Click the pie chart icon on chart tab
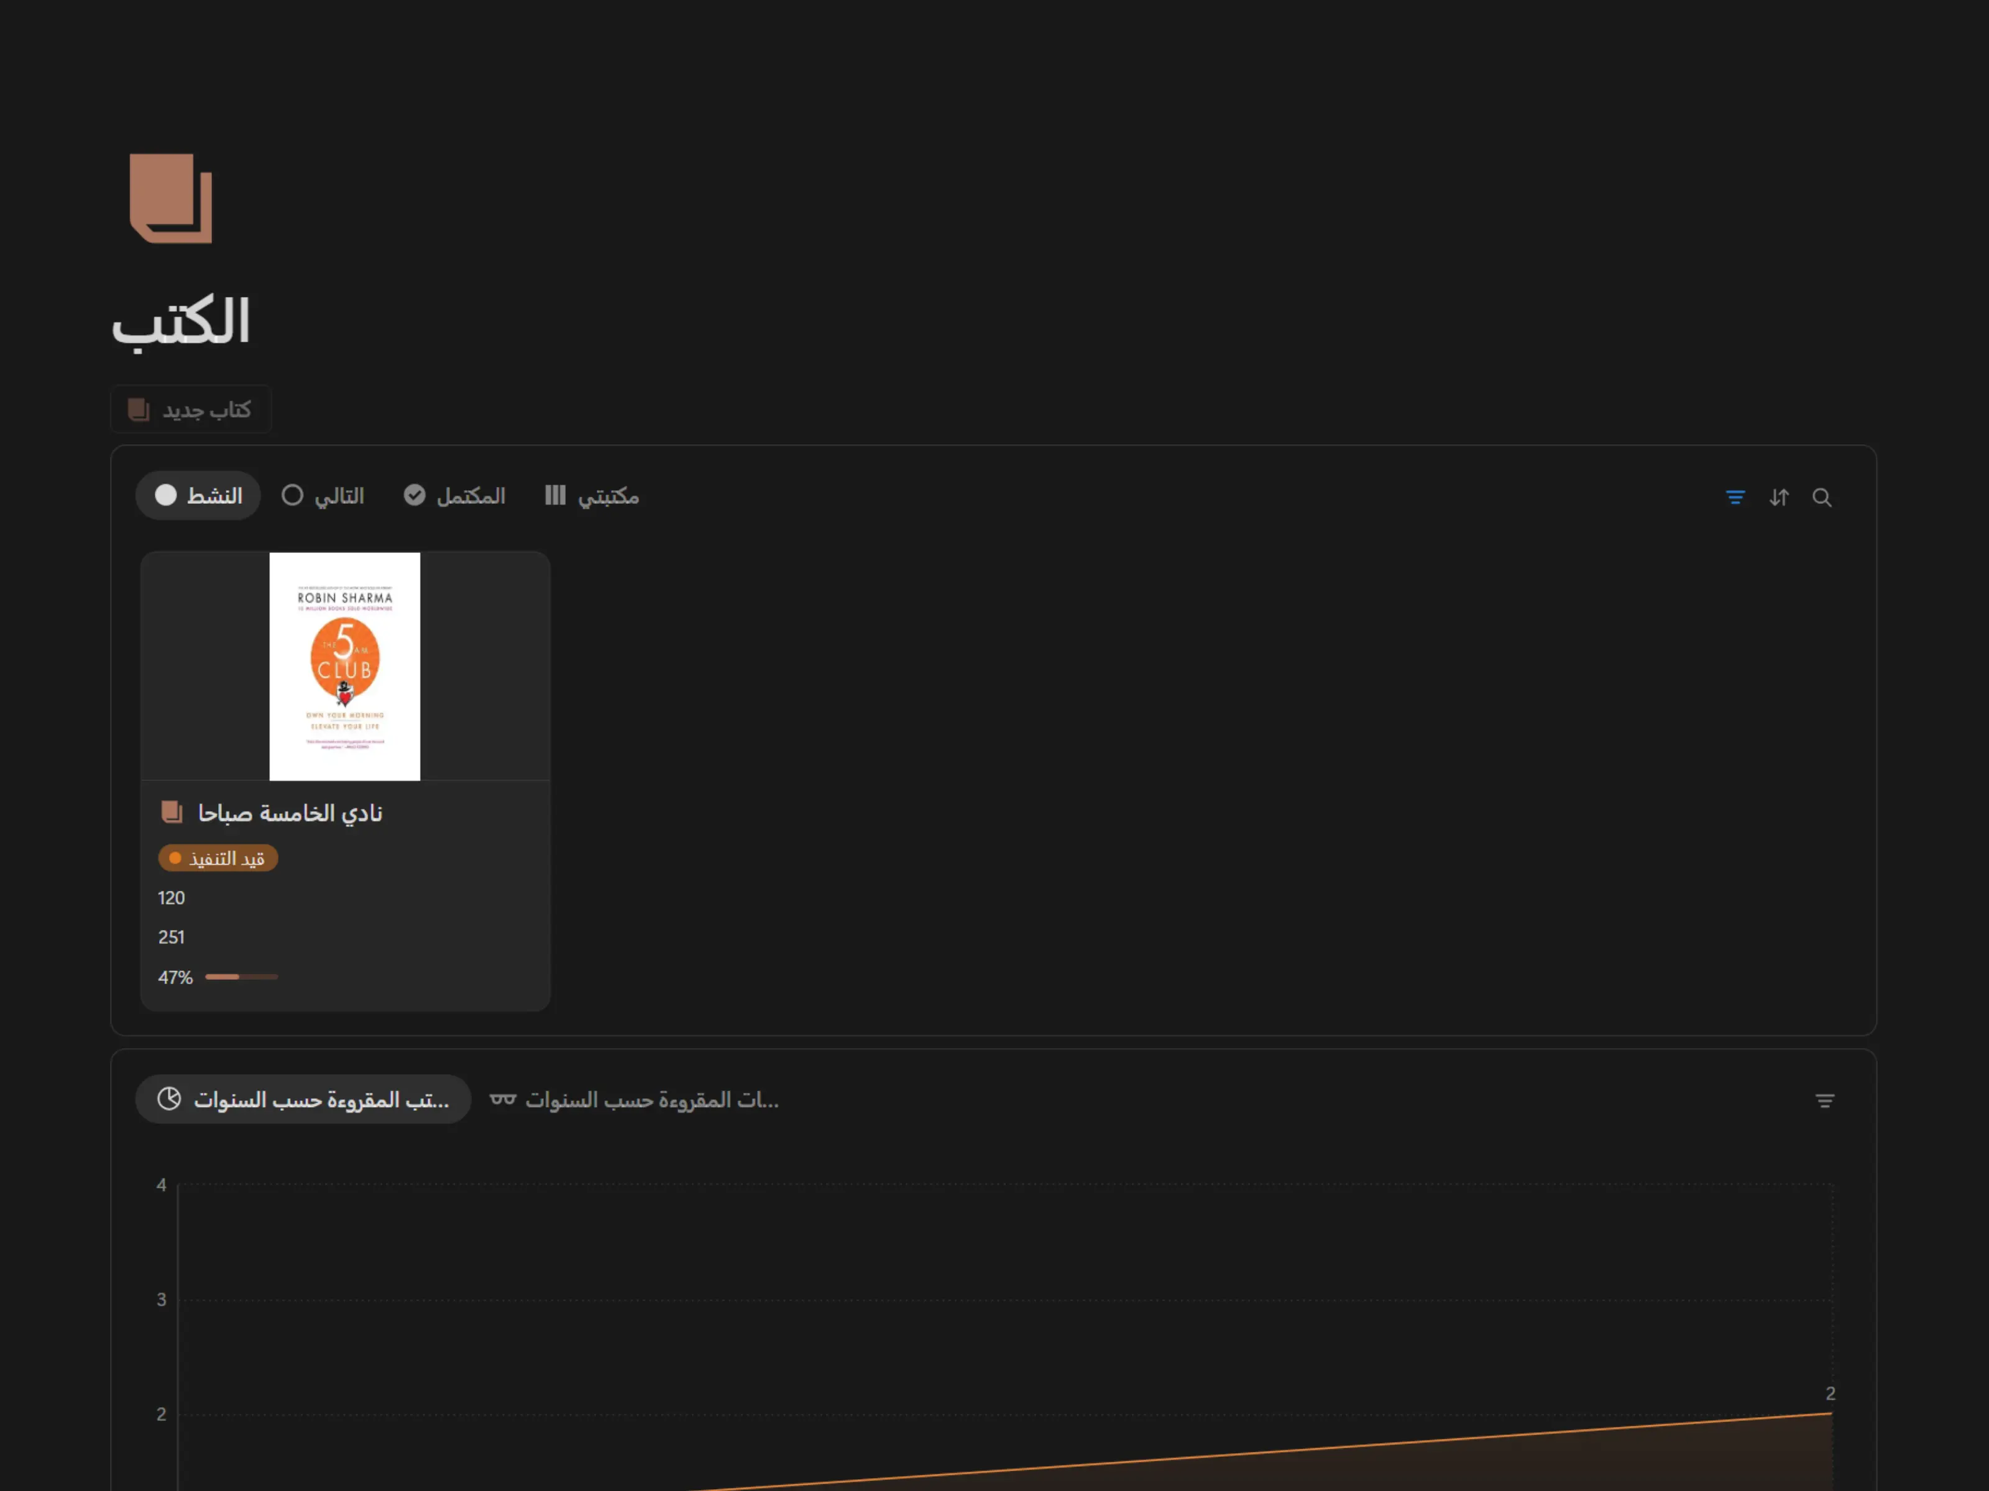Image resolution: width=1989 pixels, height=1491 pixels. [169, 1099]
